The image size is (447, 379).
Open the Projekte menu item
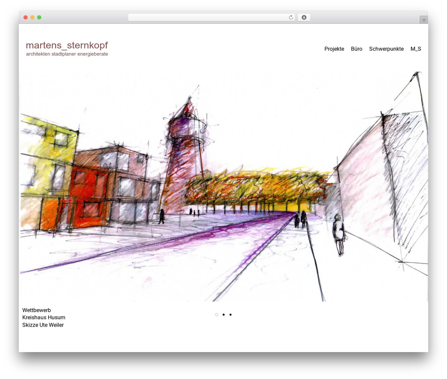coord(334,49)
